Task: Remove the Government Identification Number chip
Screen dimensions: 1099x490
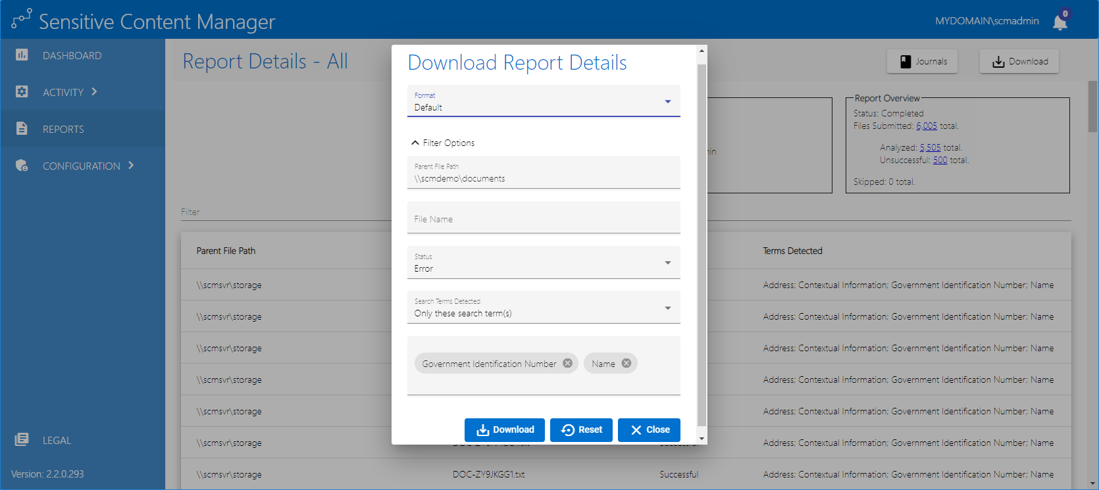Action: point(567,363)
